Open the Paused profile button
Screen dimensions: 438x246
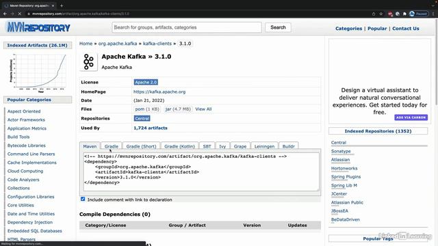[419, 14]
